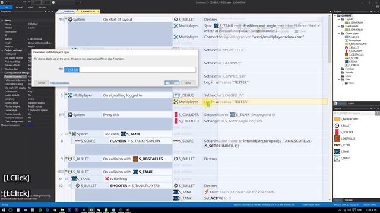Select E_GAMEPLAY event sheet in project tree

(354, 30)
